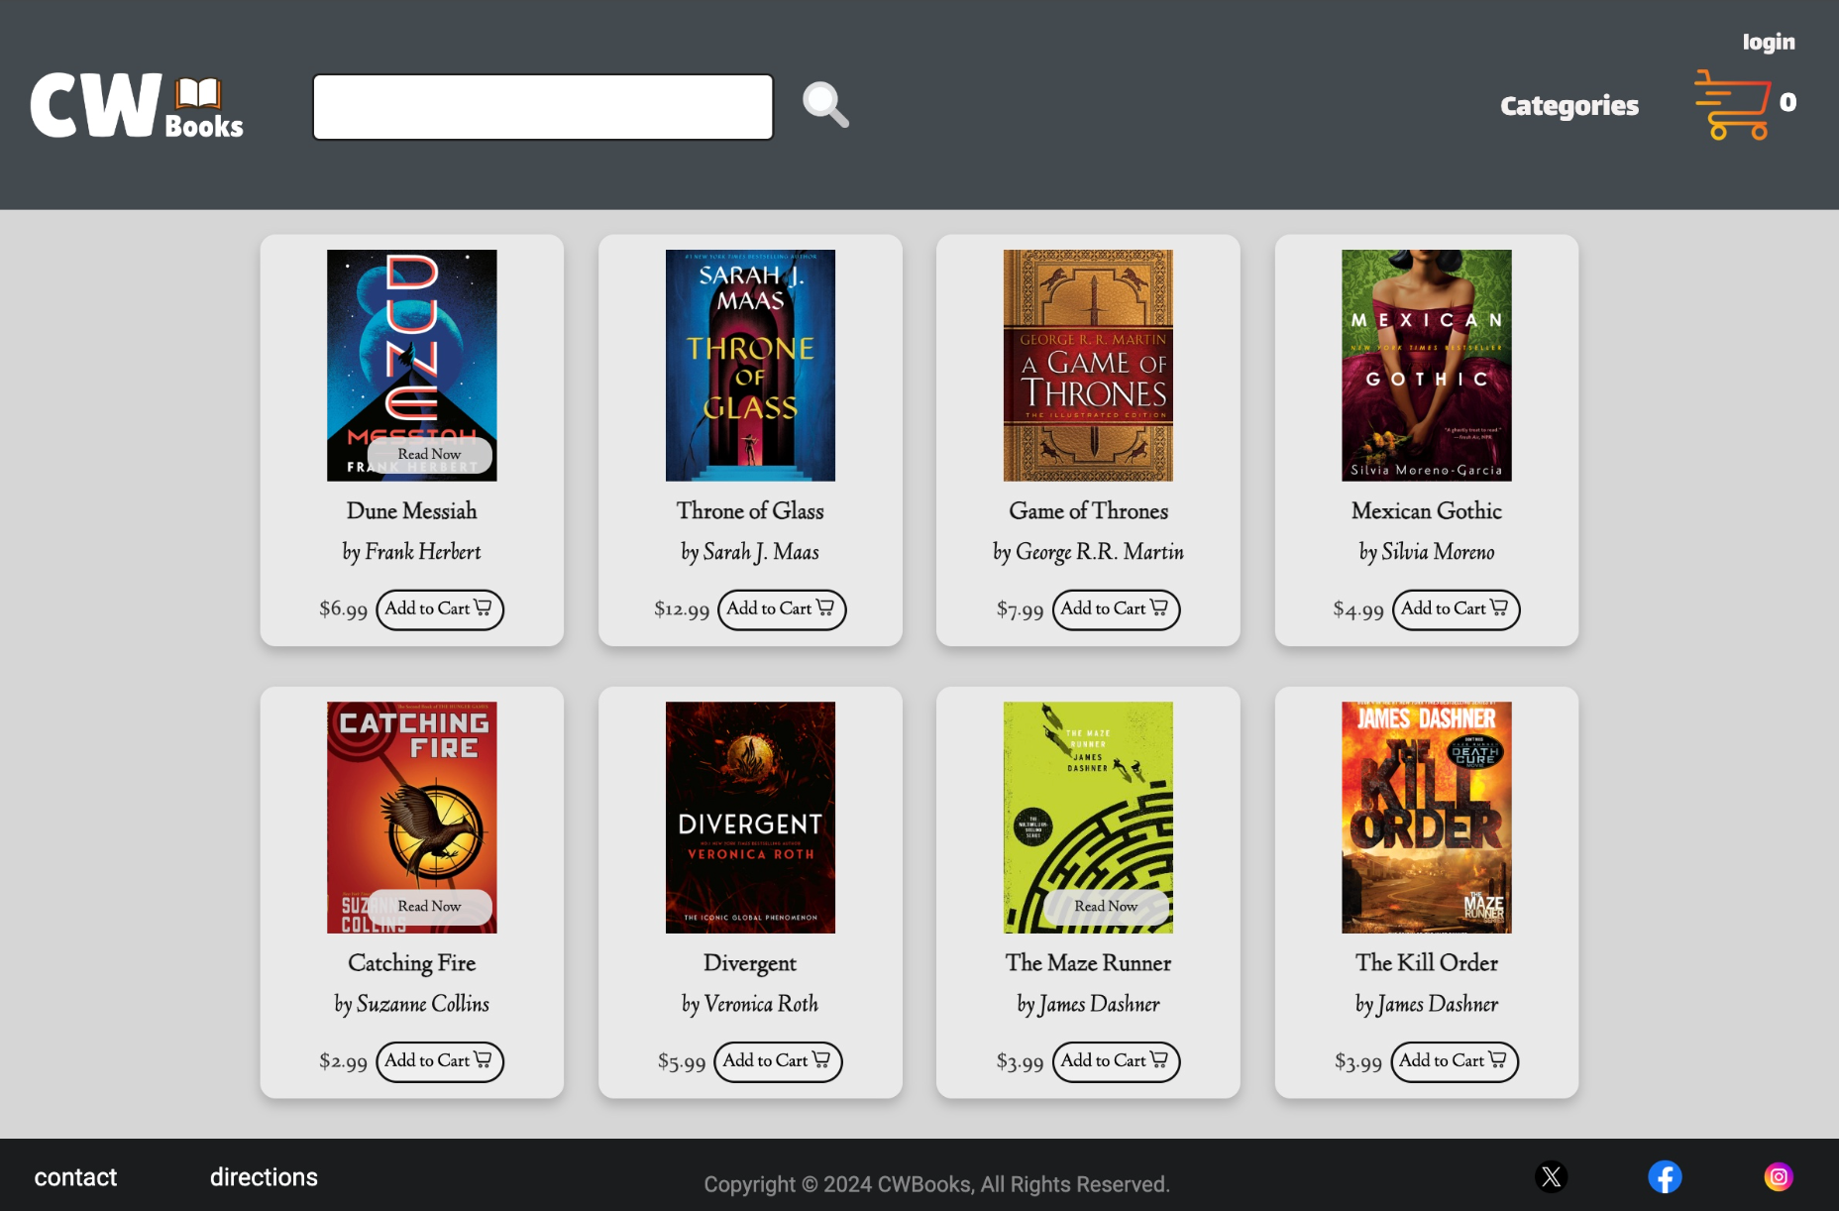The image size is (1839, 1211).
Task: Open the Facebook icon in footer
Action: 1665,1176
